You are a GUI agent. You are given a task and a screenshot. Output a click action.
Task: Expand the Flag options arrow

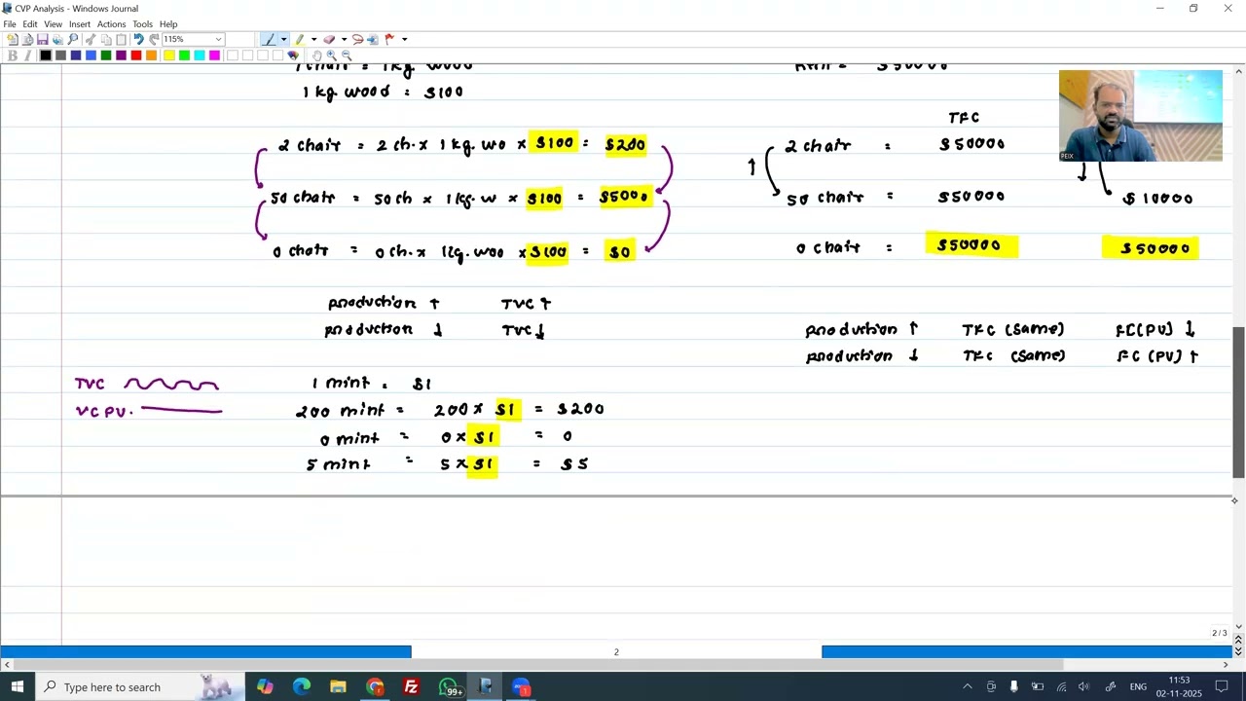click(404, 39)
